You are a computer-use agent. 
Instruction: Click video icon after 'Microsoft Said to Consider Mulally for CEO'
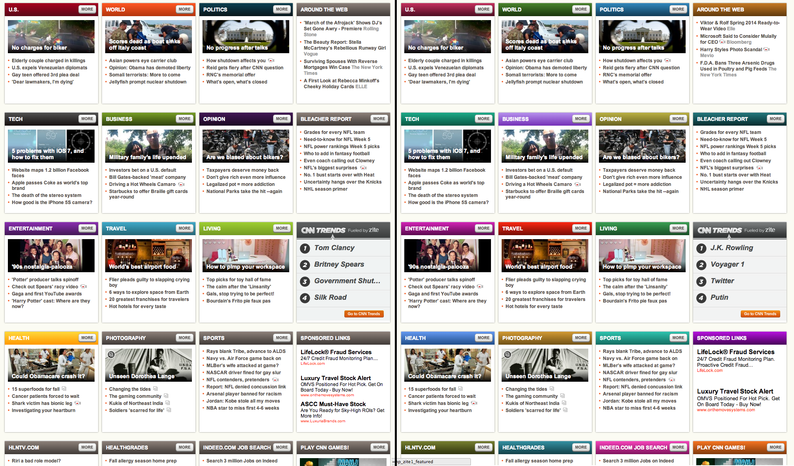[722, 42]
